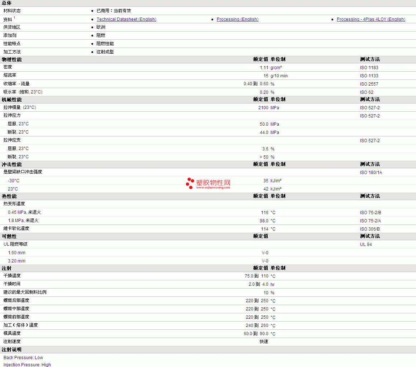Click the UL 阻燃等级 row label

point(15,244)
